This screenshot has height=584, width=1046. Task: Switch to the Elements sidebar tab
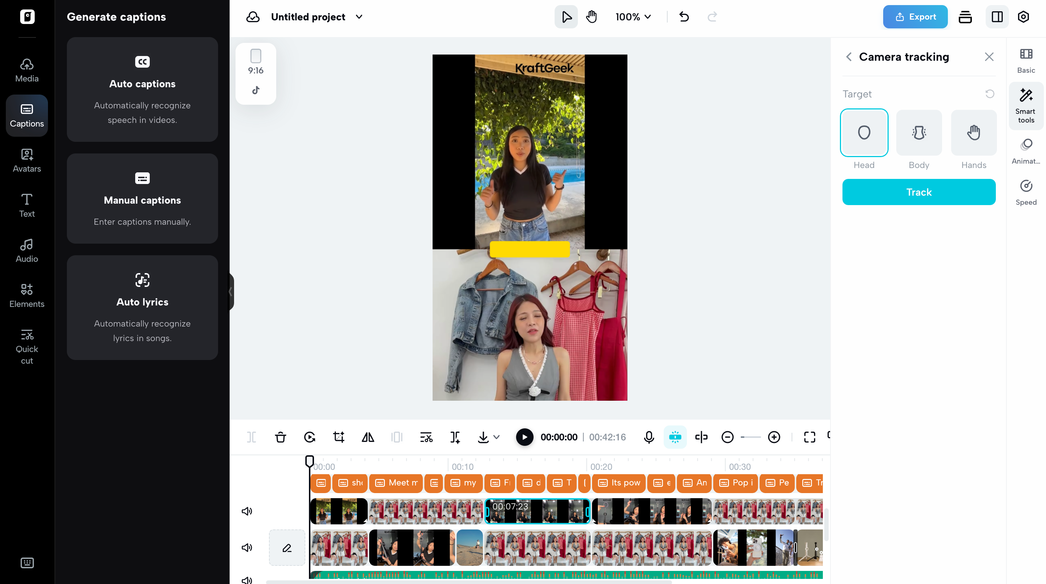[27, 295]
